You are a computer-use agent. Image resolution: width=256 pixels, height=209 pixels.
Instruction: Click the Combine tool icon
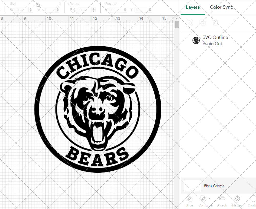point(203,199)
